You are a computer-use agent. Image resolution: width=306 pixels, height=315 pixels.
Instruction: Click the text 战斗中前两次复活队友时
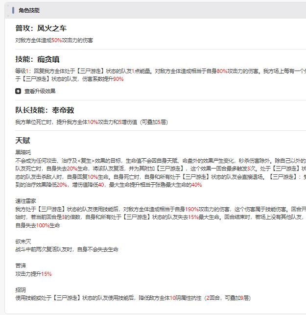(44, 249)
